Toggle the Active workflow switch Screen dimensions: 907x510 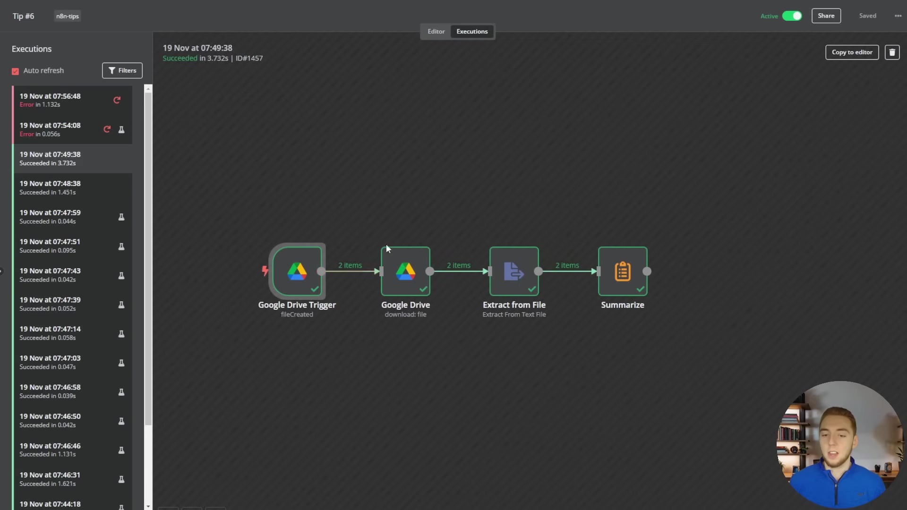792,16
